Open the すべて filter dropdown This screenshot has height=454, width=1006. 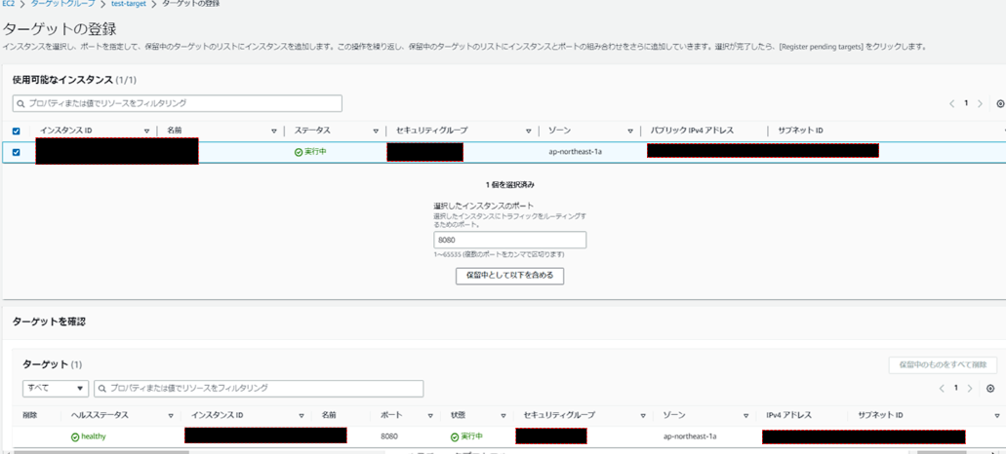tap(56, 389)
